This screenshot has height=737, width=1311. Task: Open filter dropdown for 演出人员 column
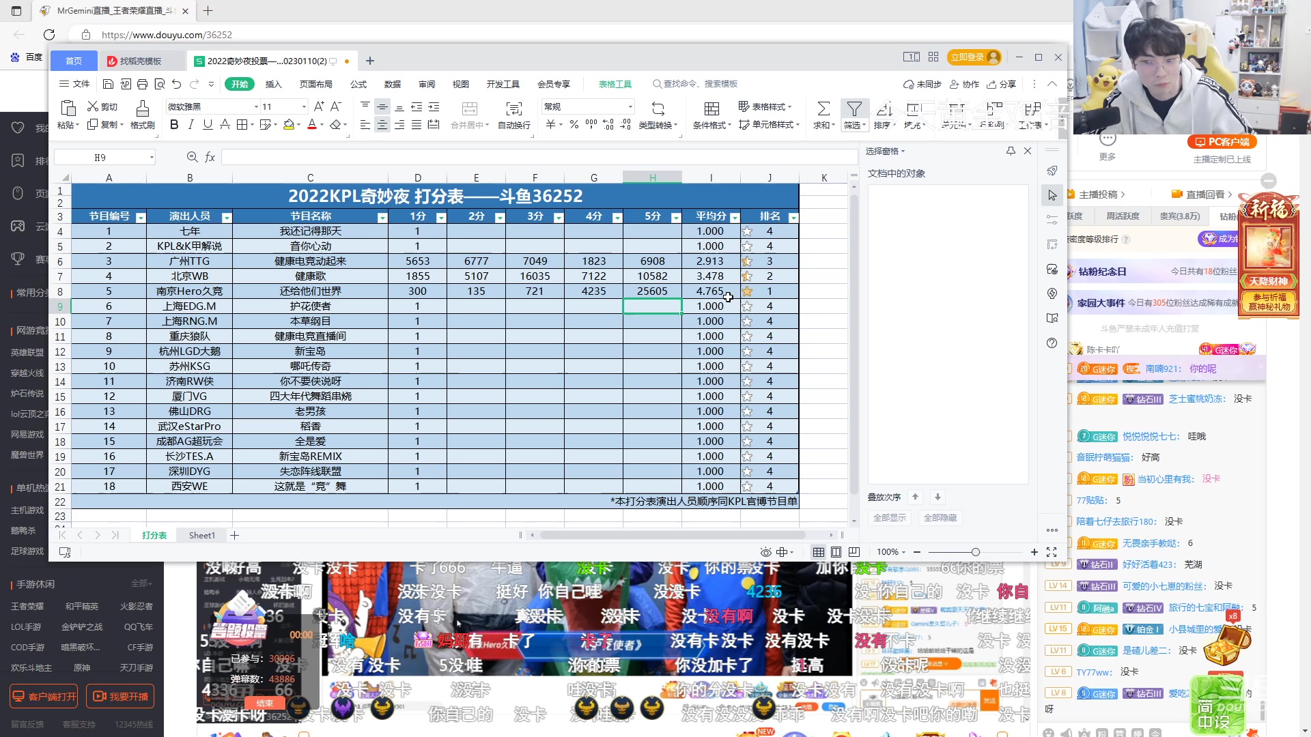(227, 218)
